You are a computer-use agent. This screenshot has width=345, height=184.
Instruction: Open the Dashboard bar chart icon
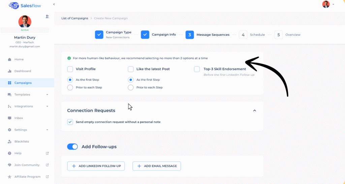(x=9, y=71)
